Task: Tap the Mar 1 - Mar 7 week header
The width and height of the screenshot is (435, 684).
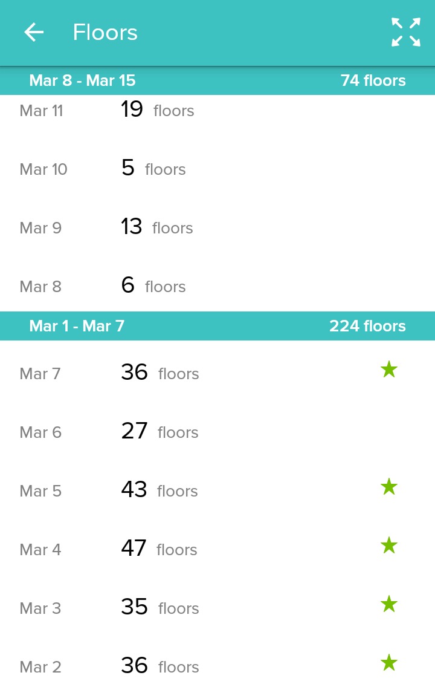Action: (x=77, y=326)
